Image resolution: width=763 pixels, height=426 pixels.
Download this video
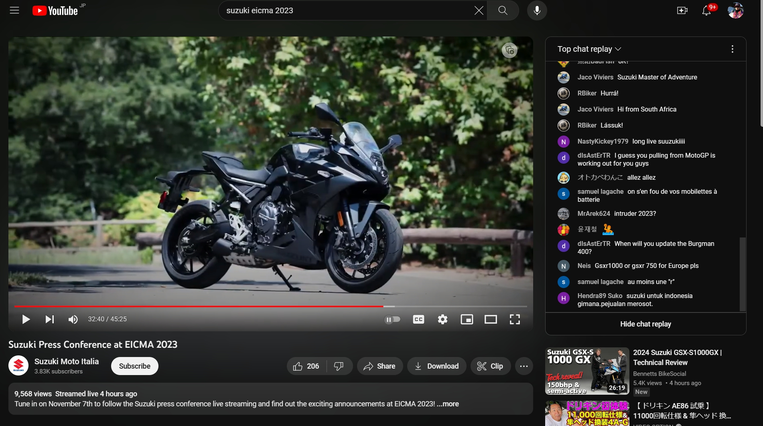(436, 366)
